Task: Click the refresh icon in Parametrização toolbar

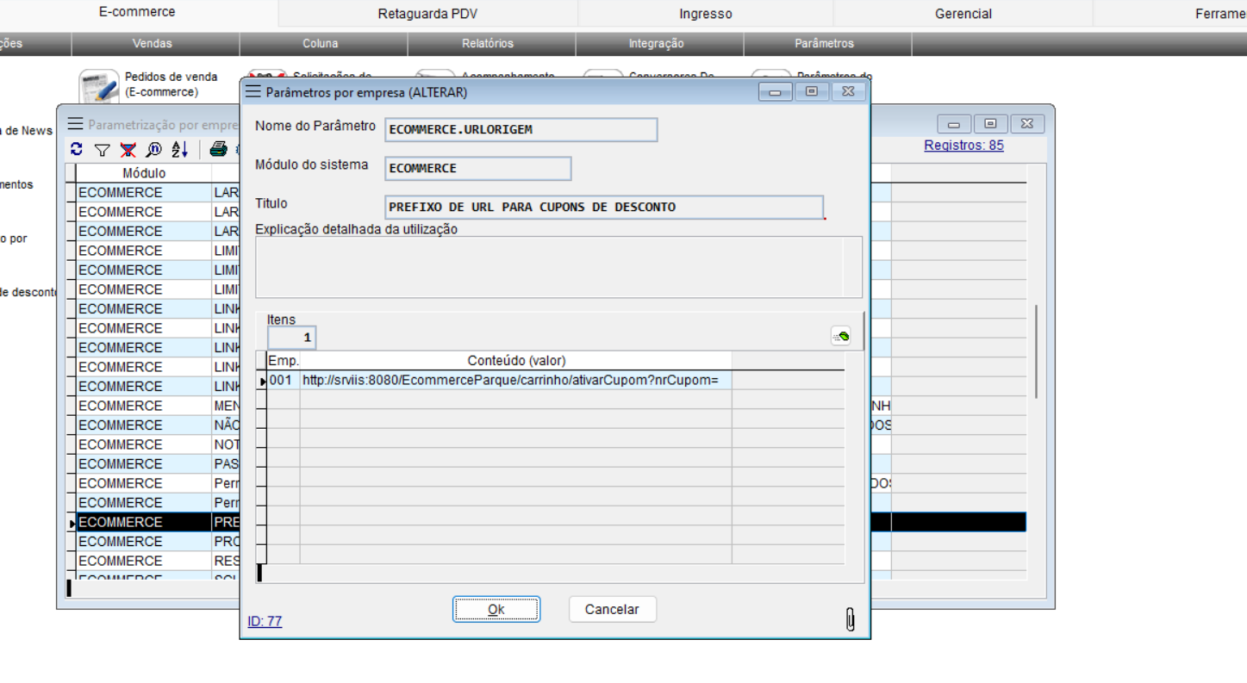Action: (x=77, y=149)
